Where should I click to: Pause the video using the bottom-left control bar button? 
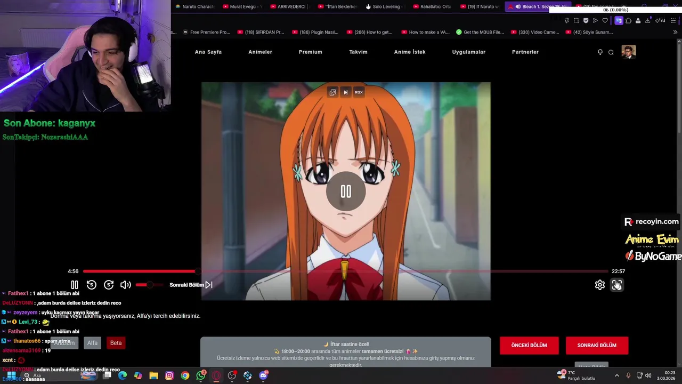(75, 285)
